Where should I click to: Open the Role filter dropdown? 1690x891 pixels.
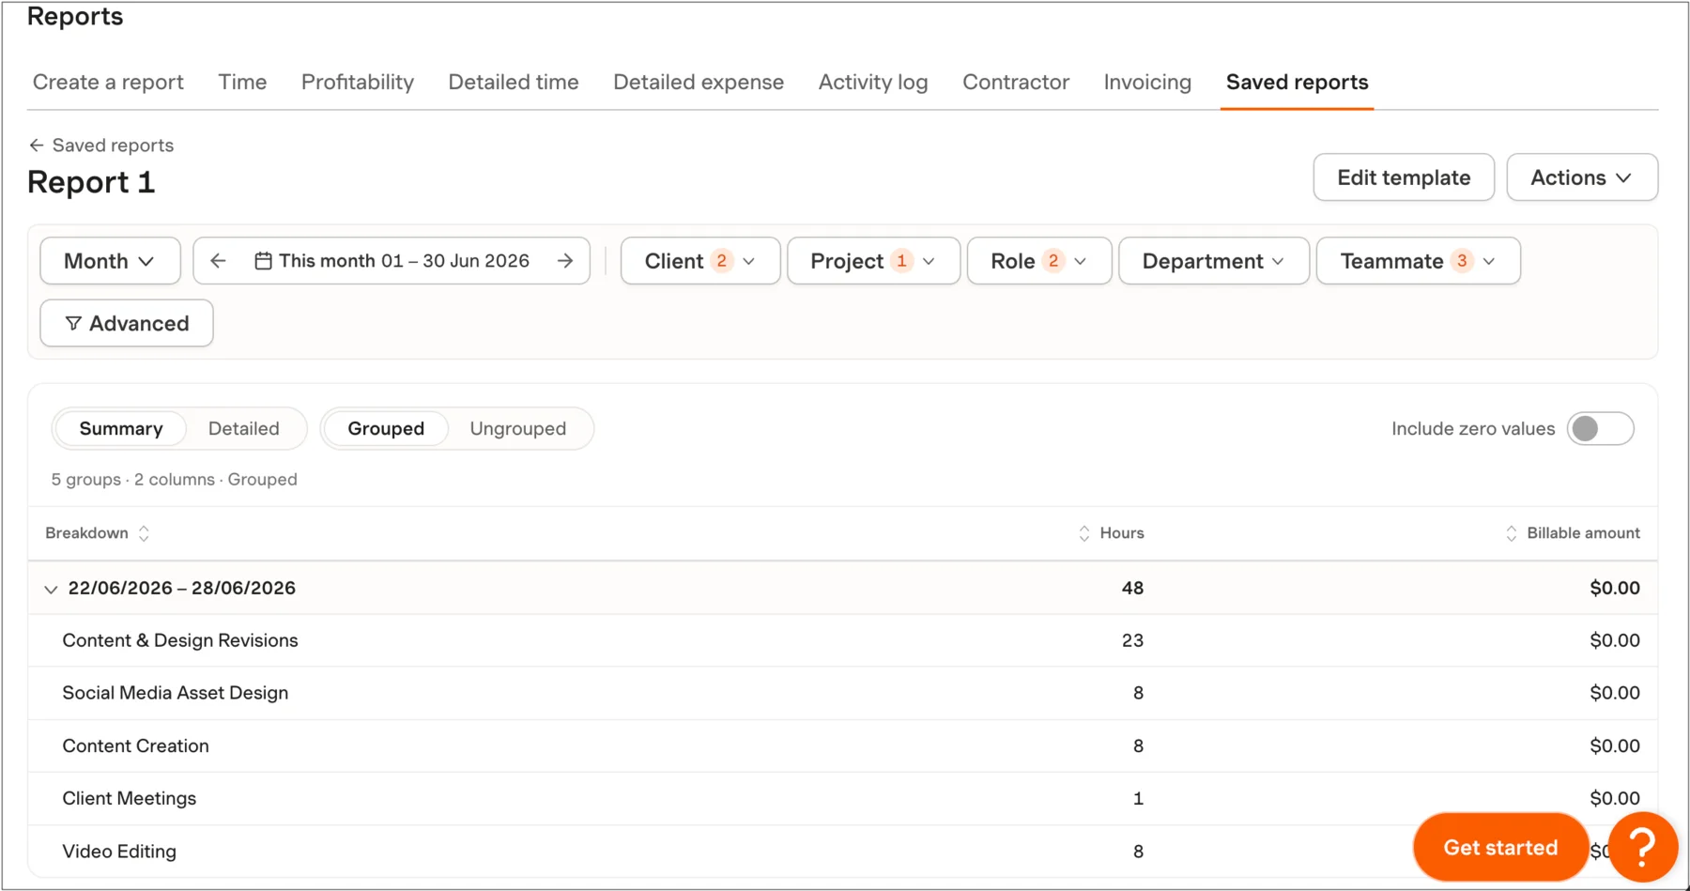pyautogui.click(x=1039, y=261)
